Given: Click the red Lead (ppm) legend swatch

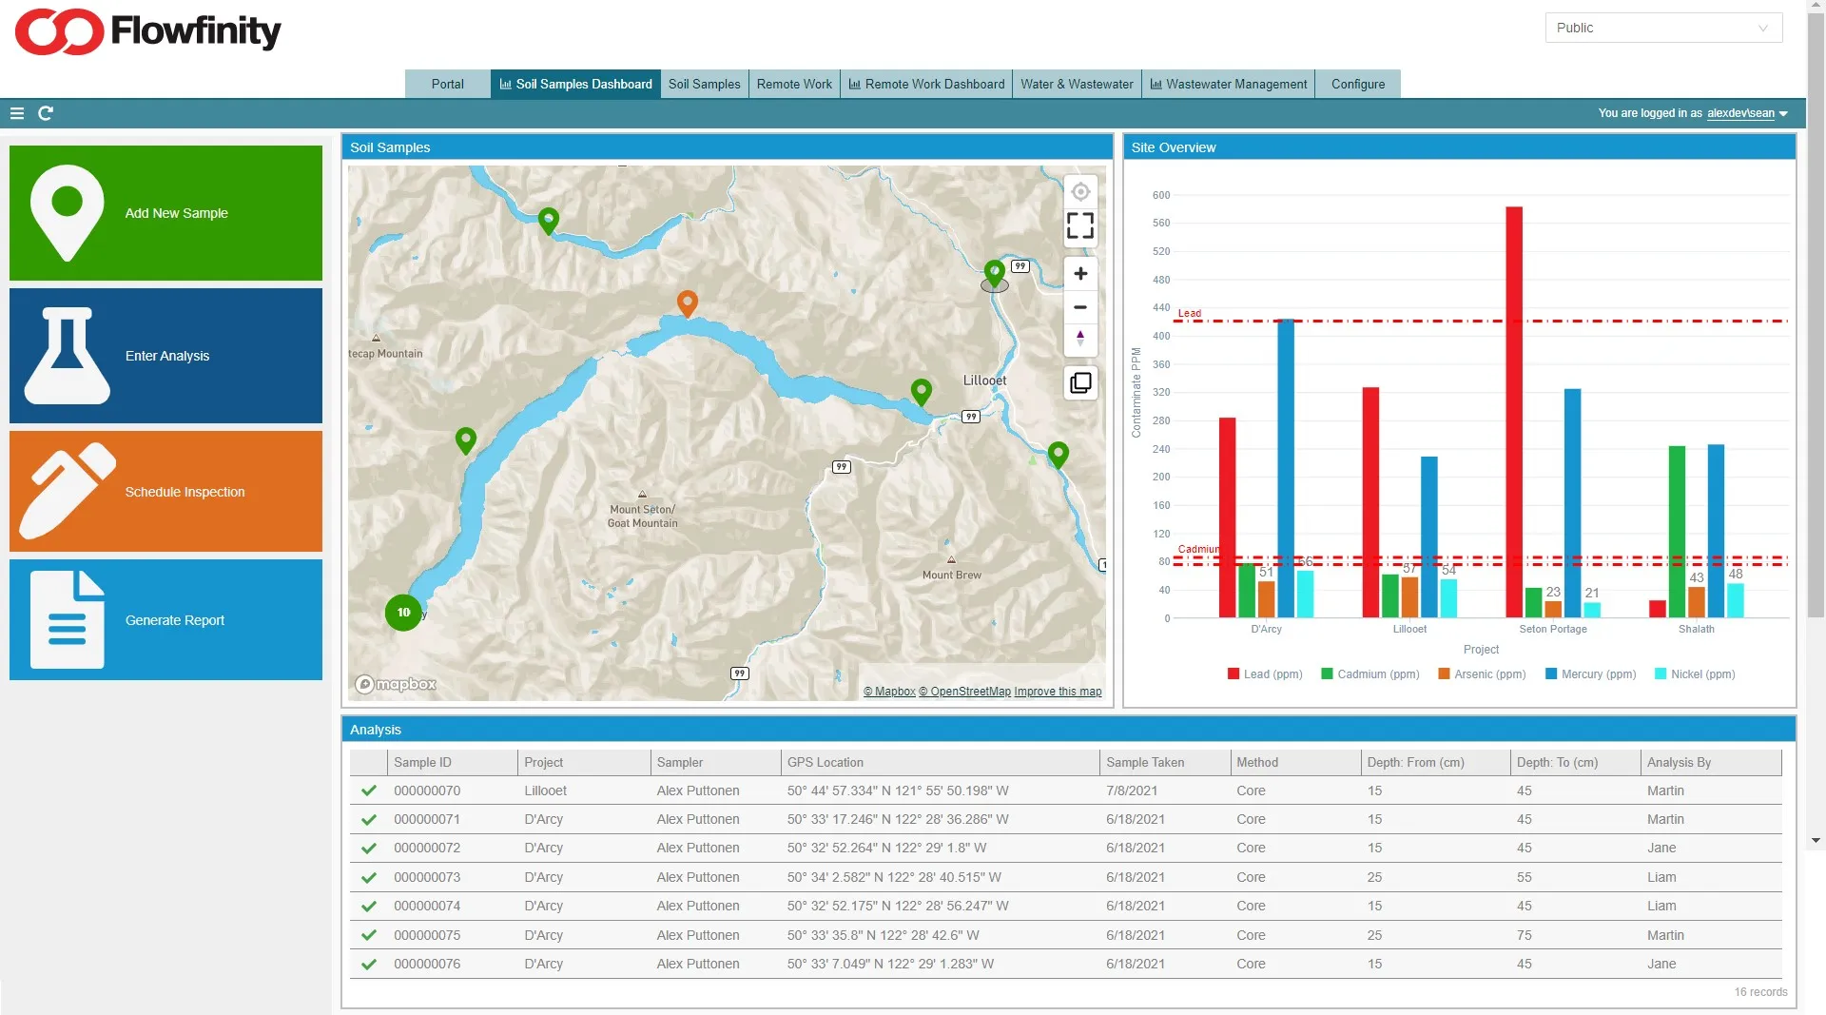Looking at the screenshot, I should point(1232,673).
